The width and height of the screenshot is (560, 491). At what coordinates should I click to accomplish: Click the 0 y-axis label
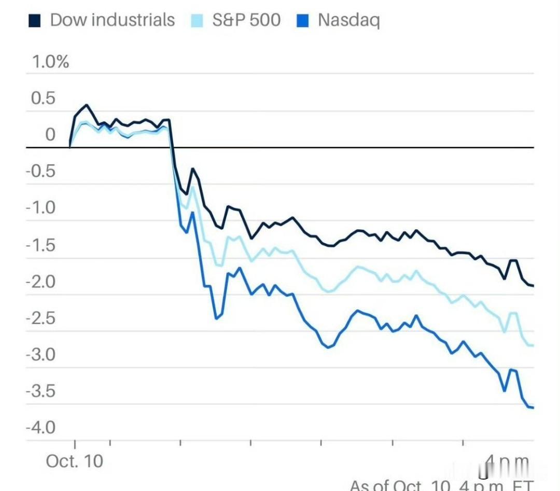[x=50, y=135]
